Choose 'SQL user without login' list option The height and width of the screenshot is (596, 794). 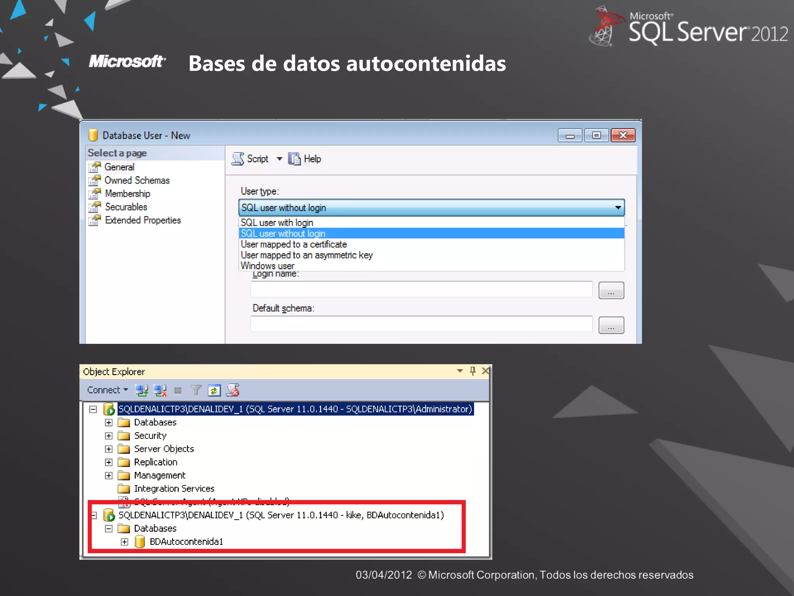coord(432,233)
